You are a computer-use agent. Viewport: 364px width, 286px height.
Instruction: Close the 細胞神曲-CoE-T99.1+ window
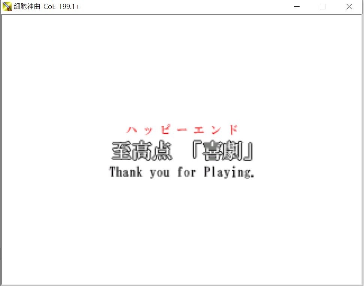pyautogui.click(x=349, y=6)
